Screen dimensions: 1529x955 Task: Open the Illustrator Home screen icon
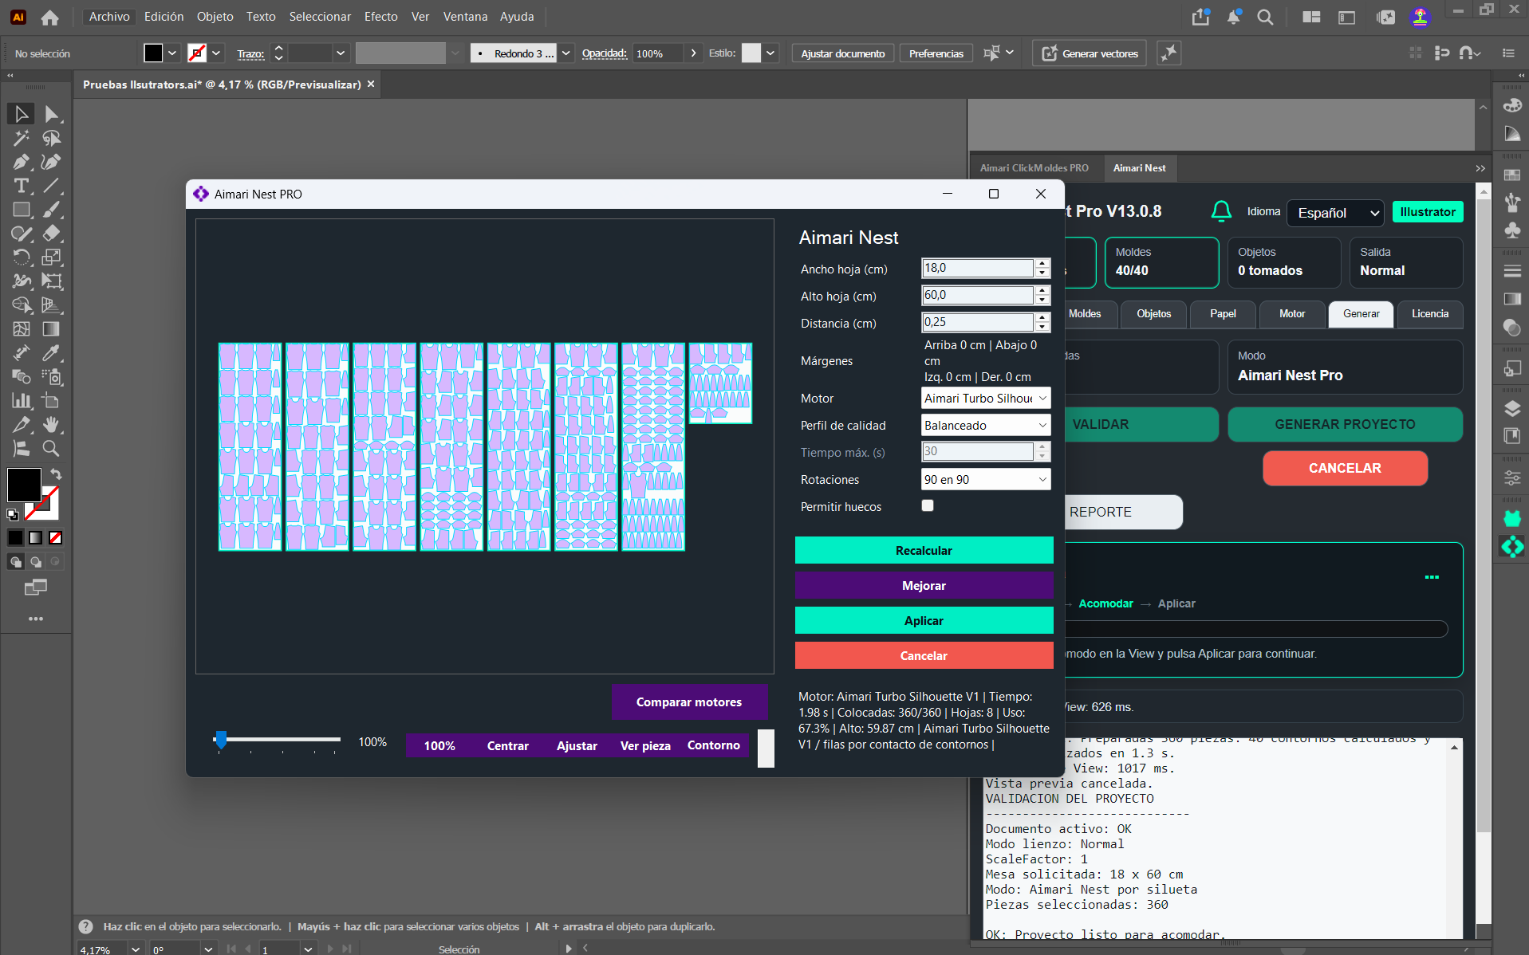pyautogui.click(x=49, y=17)
